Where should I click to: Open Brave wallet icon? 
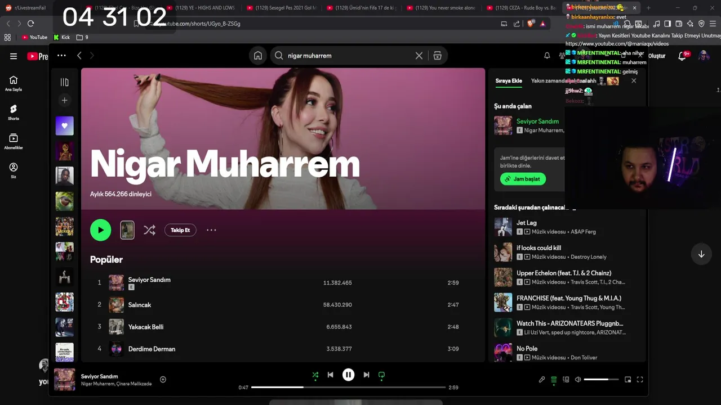click(x=679, y=24)
